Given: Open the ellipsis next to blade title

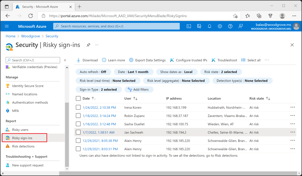Looking at the screenshot, I should [97, 45].
